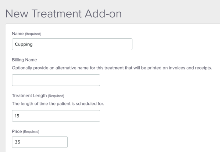Click "(Required)" beside the Name label

pos(33,34)
